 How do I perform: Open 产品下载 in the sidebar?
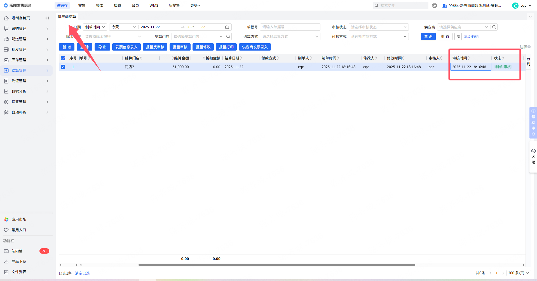[x=19, y=262]
